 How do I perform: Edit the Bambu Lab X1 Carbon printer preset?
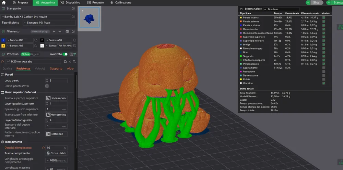[x=73, y=16]
